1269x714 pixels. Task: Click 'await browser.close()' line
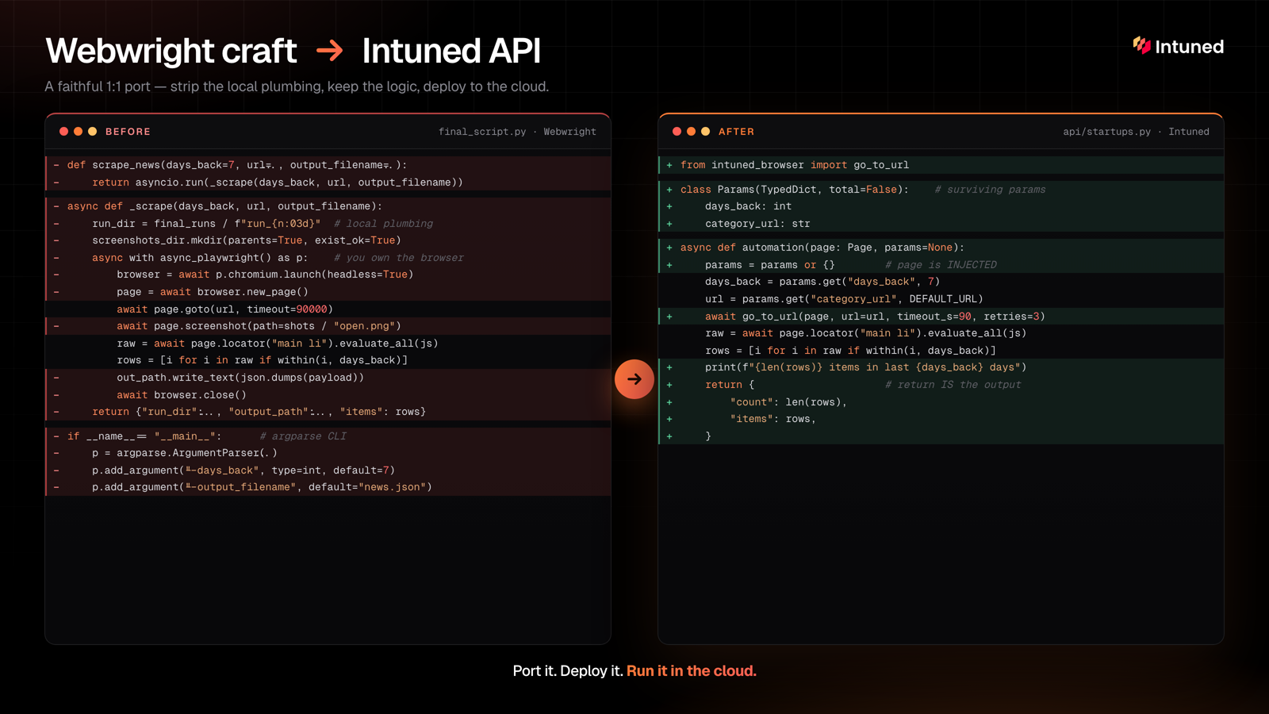click(328, 395)
